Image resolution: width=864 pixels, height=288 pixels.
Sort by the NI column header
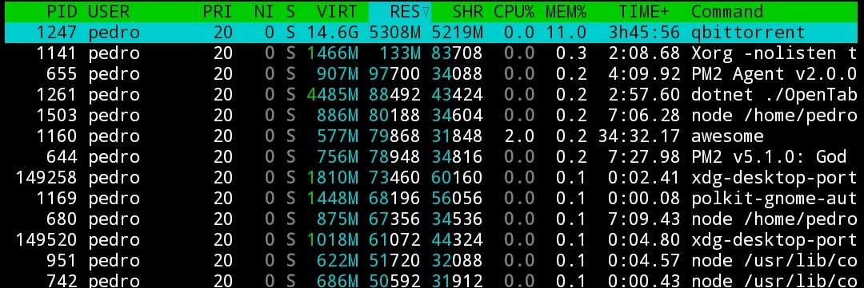point(263,11)
